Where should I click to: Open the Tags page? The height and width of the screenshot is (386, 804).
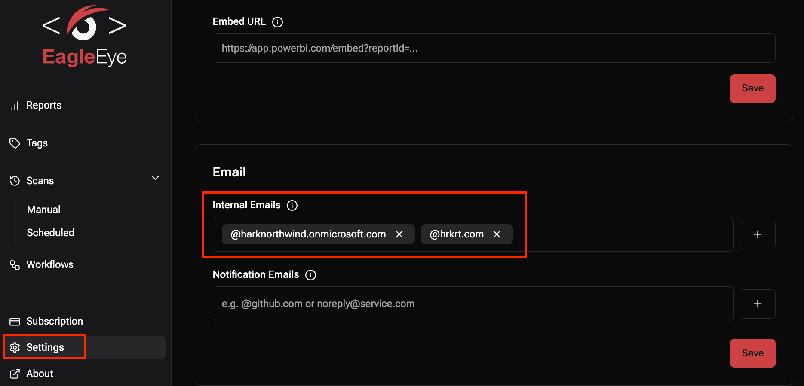(37, 143)
